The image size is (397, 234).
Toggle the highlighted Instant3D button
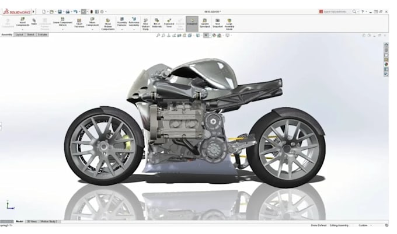192,24
